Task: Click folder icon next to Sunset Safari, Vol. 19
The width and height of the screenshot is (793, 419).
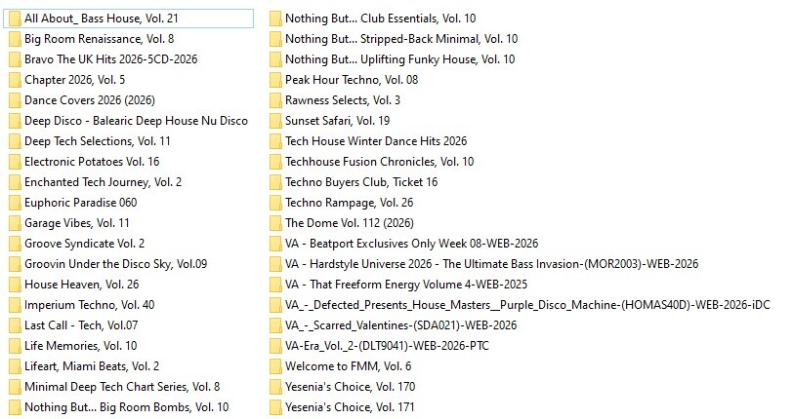Action: pyautogui.click(x=275, y=121)
